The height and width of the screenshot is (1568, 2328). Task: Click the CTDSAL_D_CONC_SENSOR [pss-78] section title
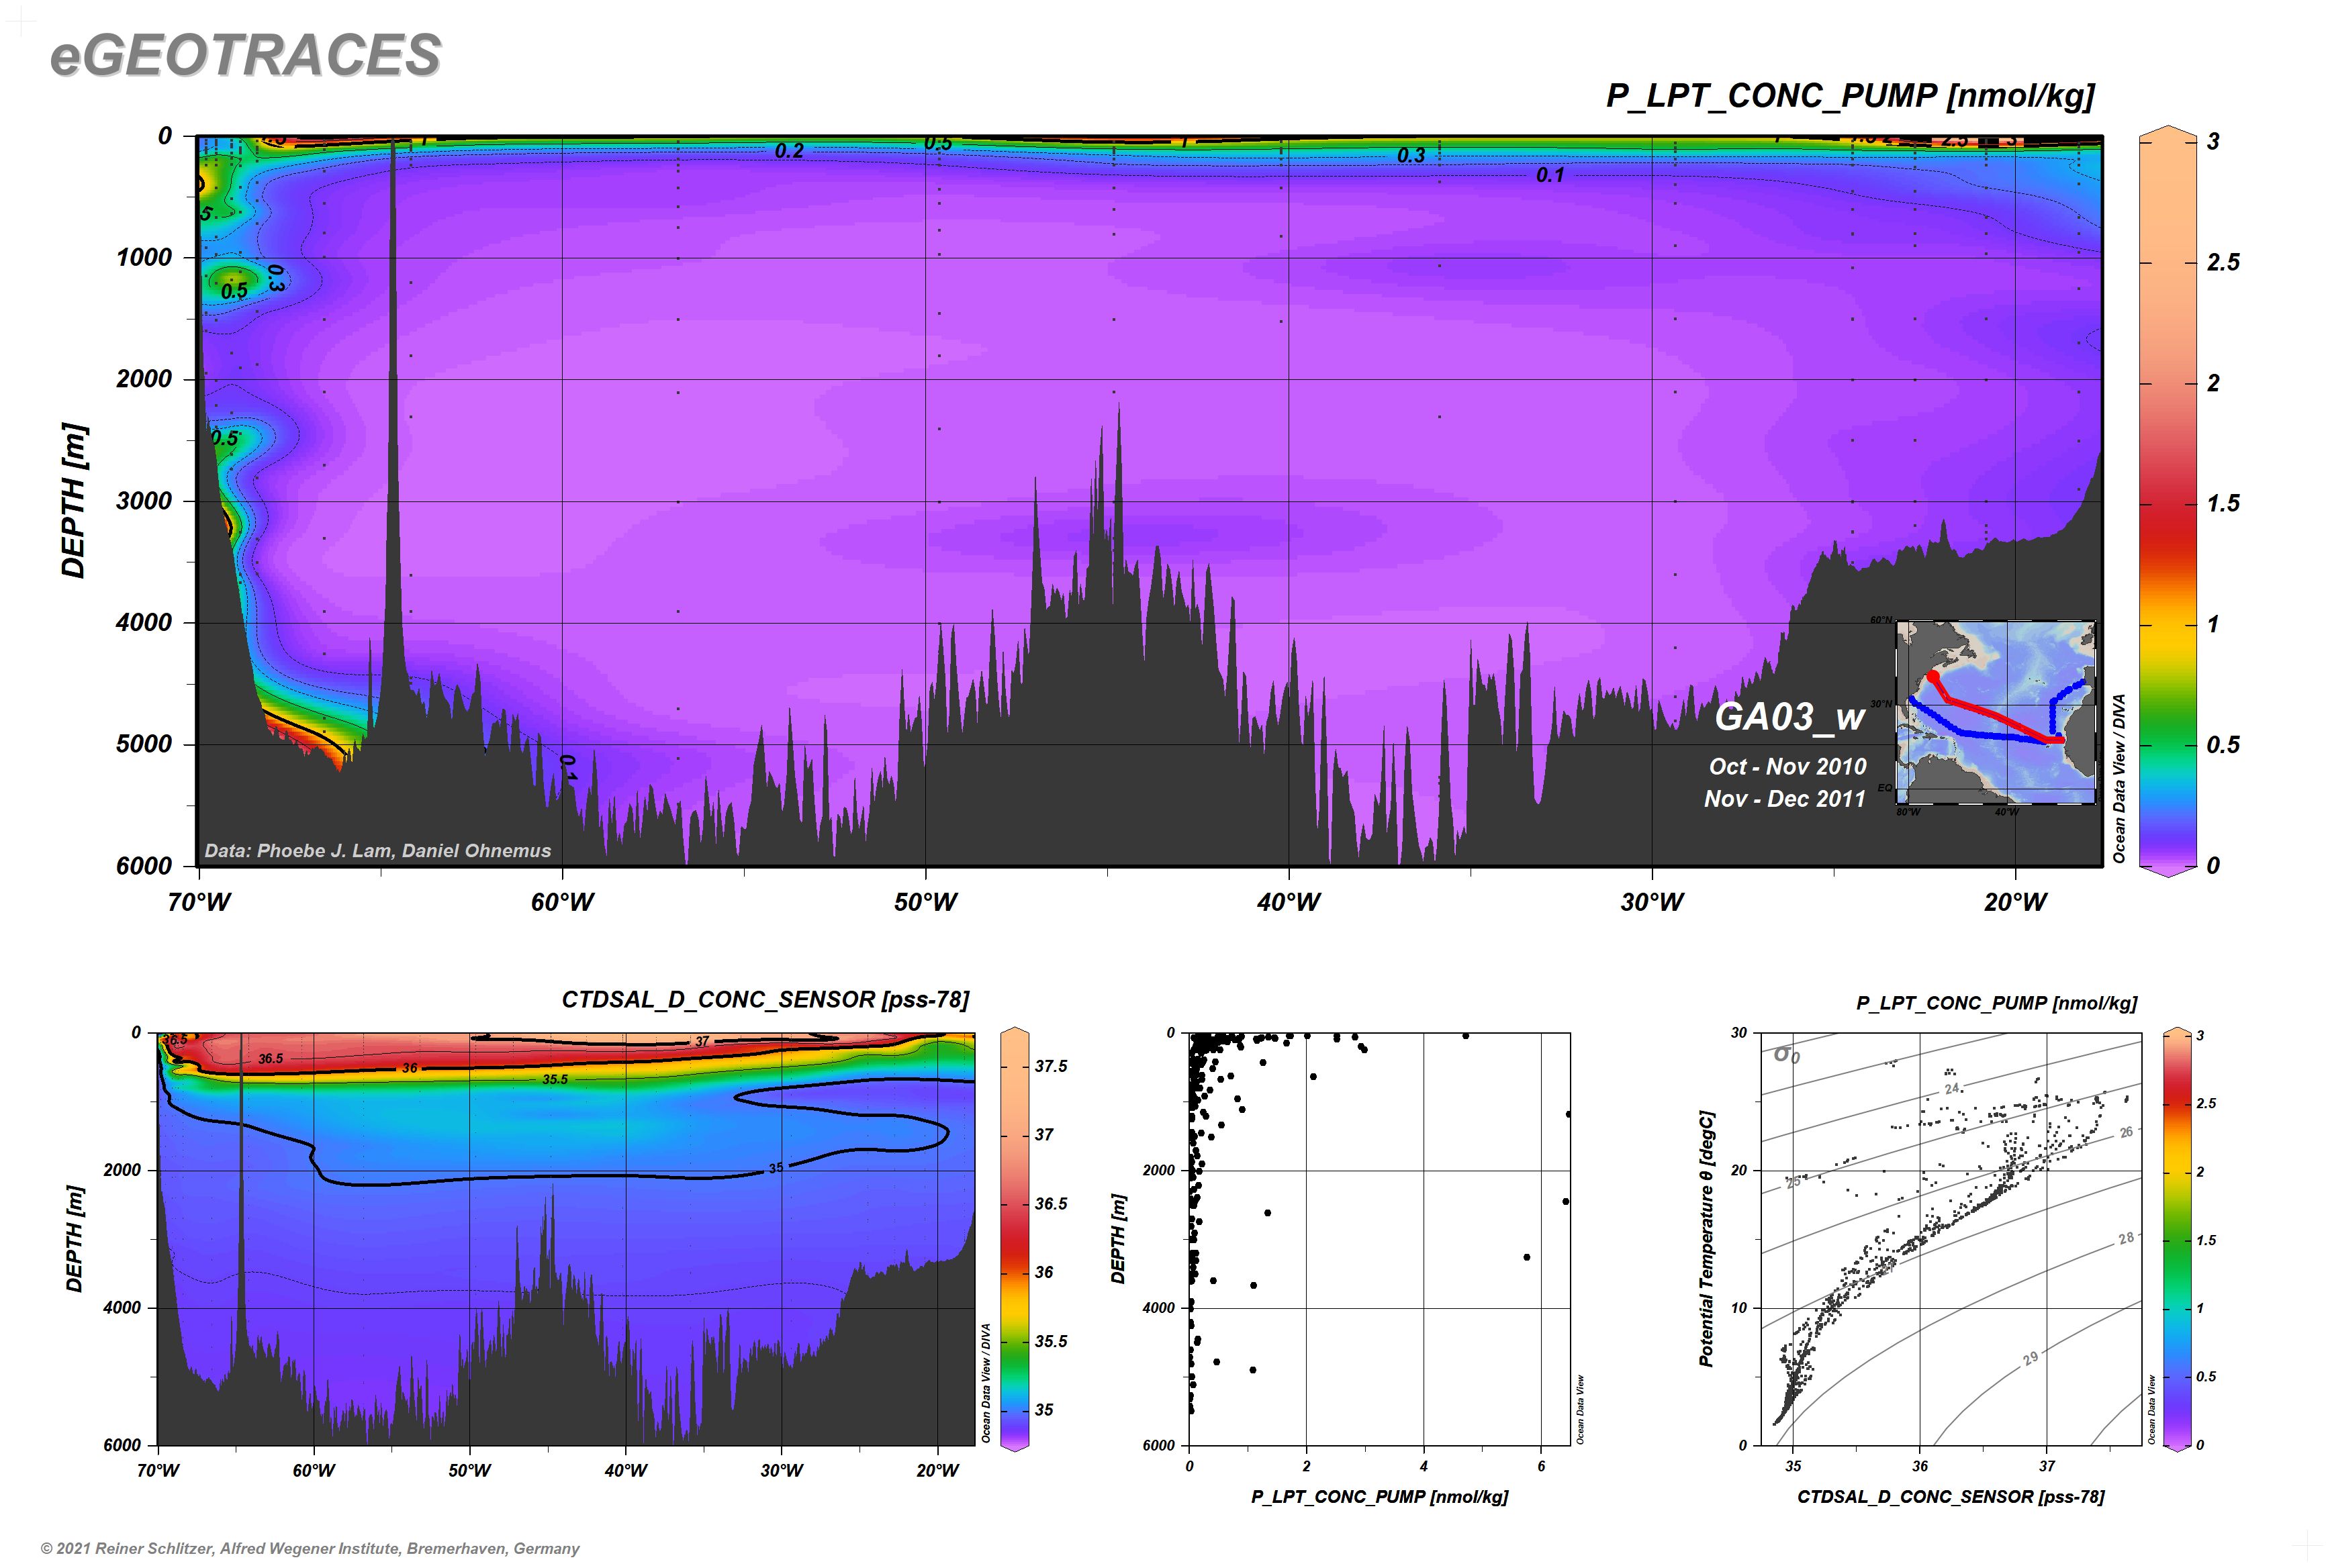click(x=765, y=1000)
